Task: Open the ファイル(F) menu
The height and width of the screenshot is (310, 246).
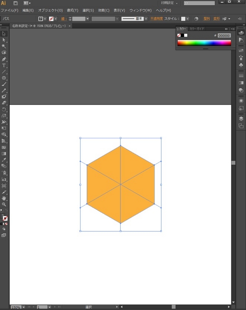Action: 9,10
